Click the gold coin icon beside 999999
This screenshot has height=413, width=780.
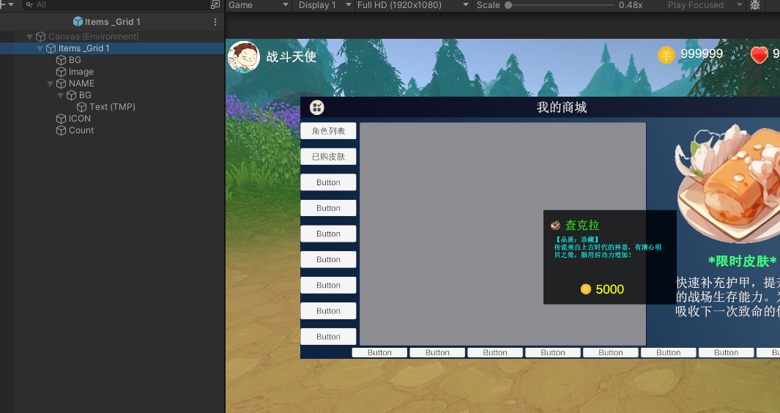[666, 54]
